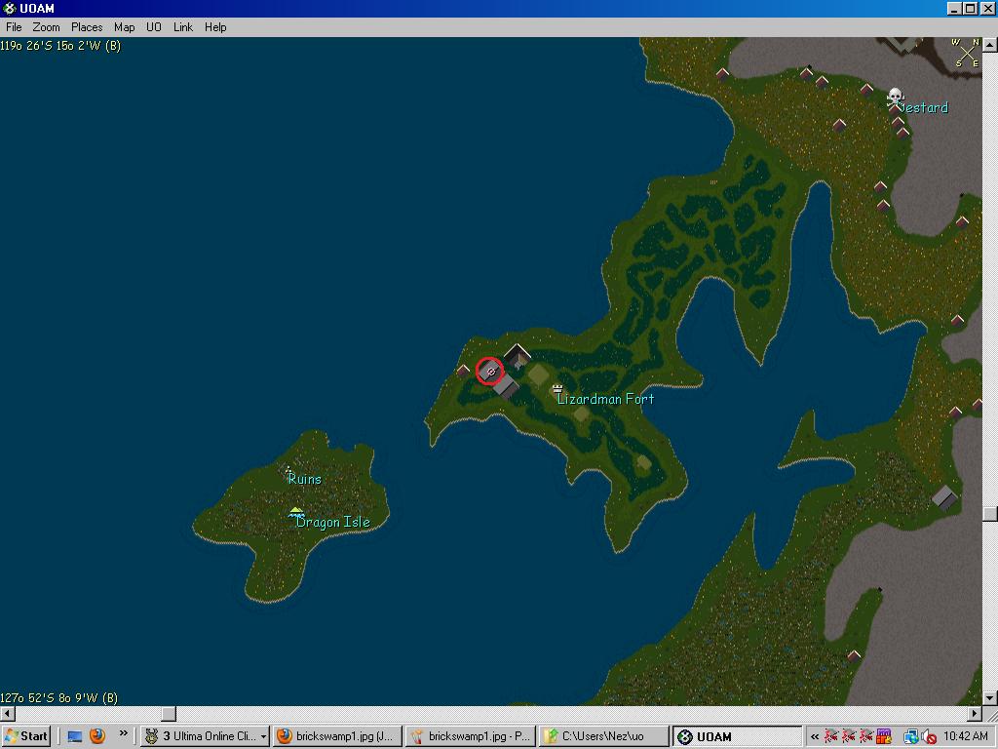Click the compass rose in map corner
Viewport: 998px width, 749px height.
[x=966, y=52]
